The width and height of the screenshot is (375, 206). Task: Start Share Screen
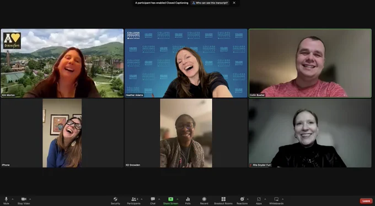[x=170, y=201]
